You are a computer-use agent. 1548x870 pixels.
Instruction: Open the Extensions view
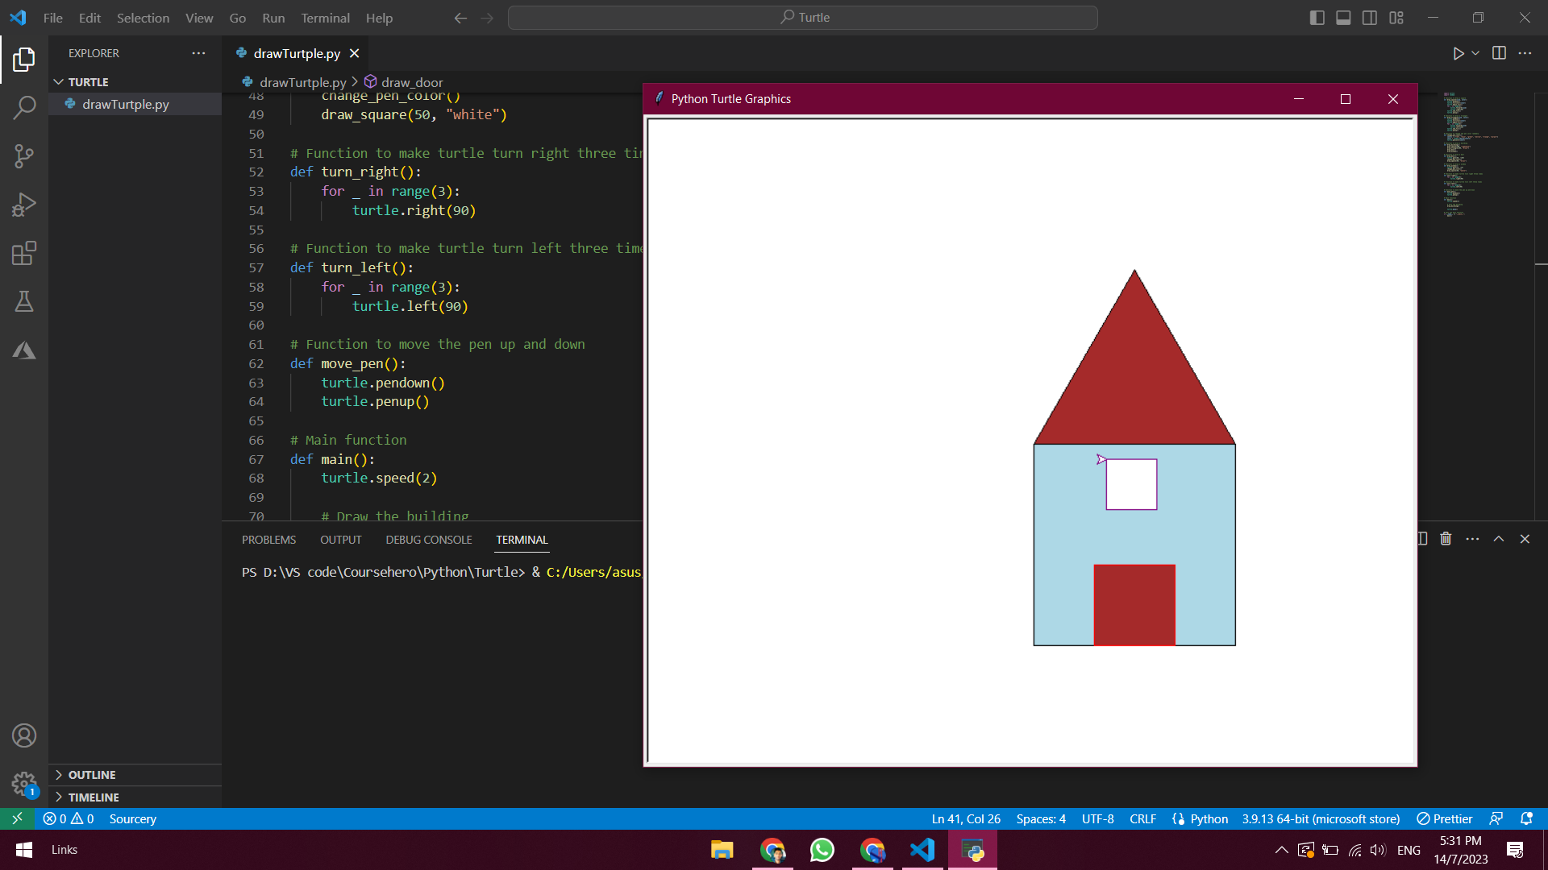(24, 252)
